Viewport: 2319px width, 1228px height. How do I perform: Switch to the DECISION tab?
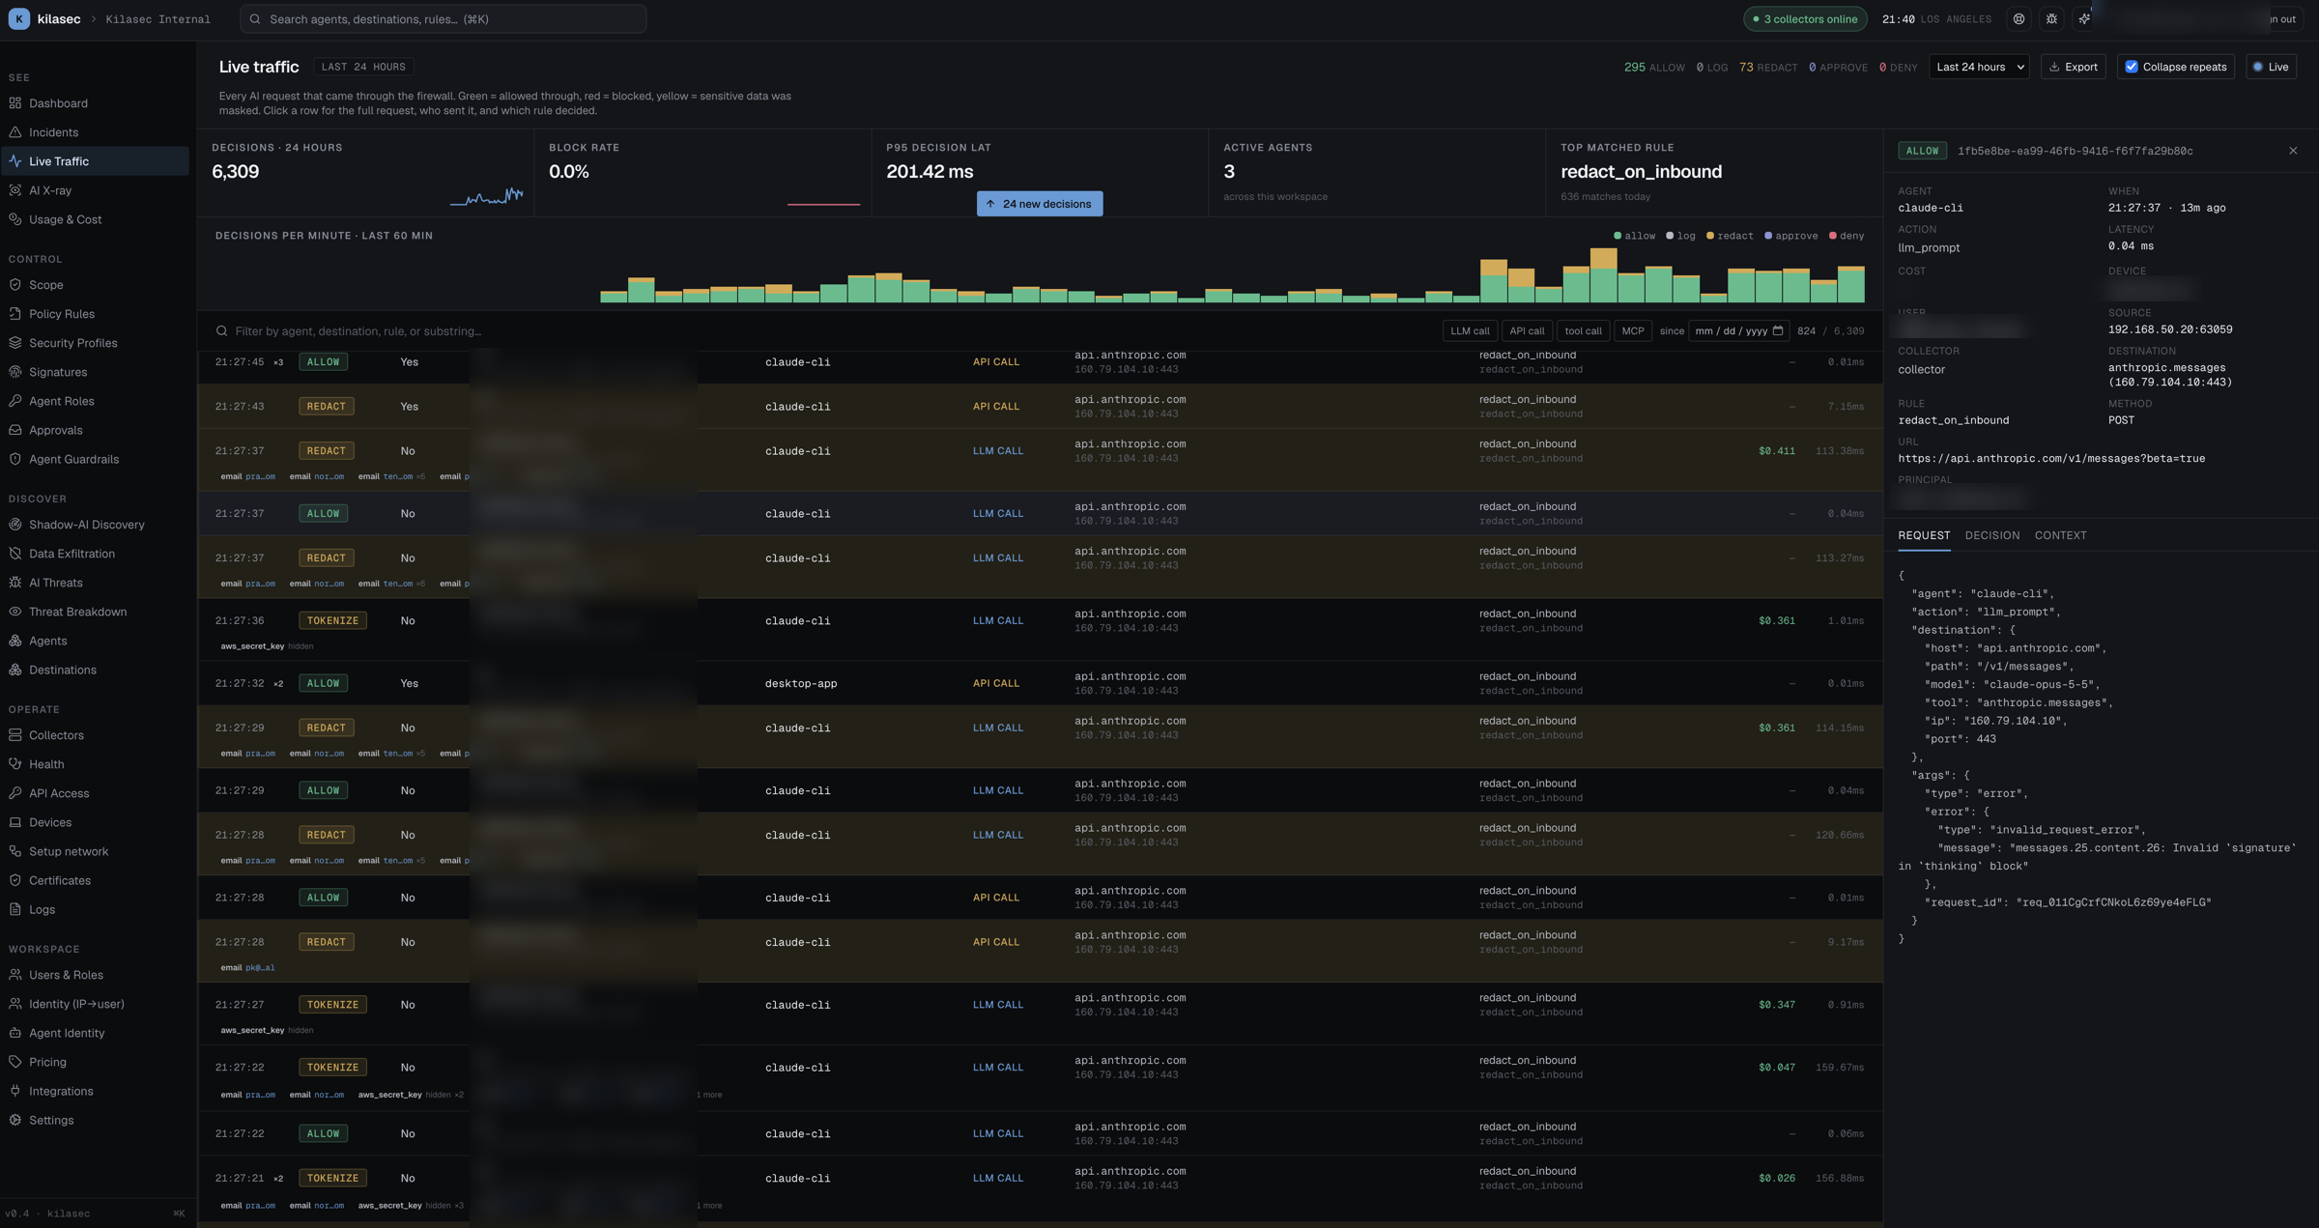(x=1991, y=535)
